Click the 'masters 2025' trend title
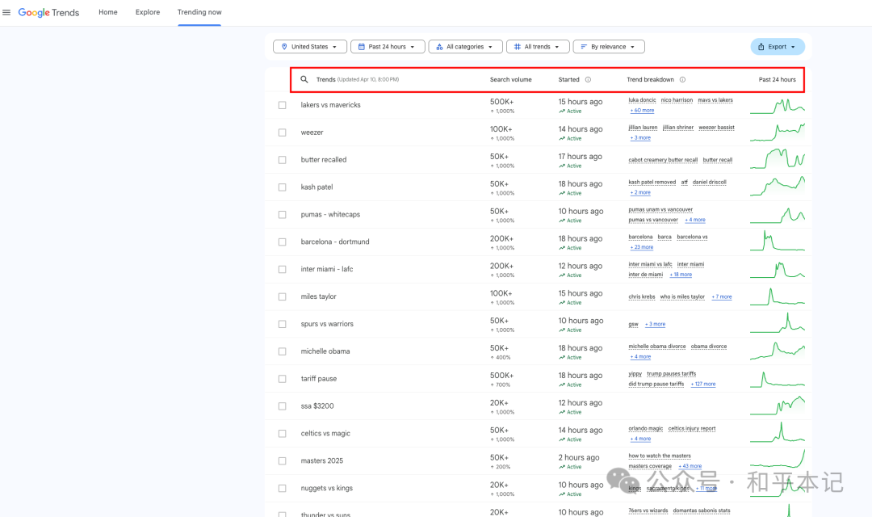Image resolution: width=872 pixels, height=517 pixels. click(322, 460)
